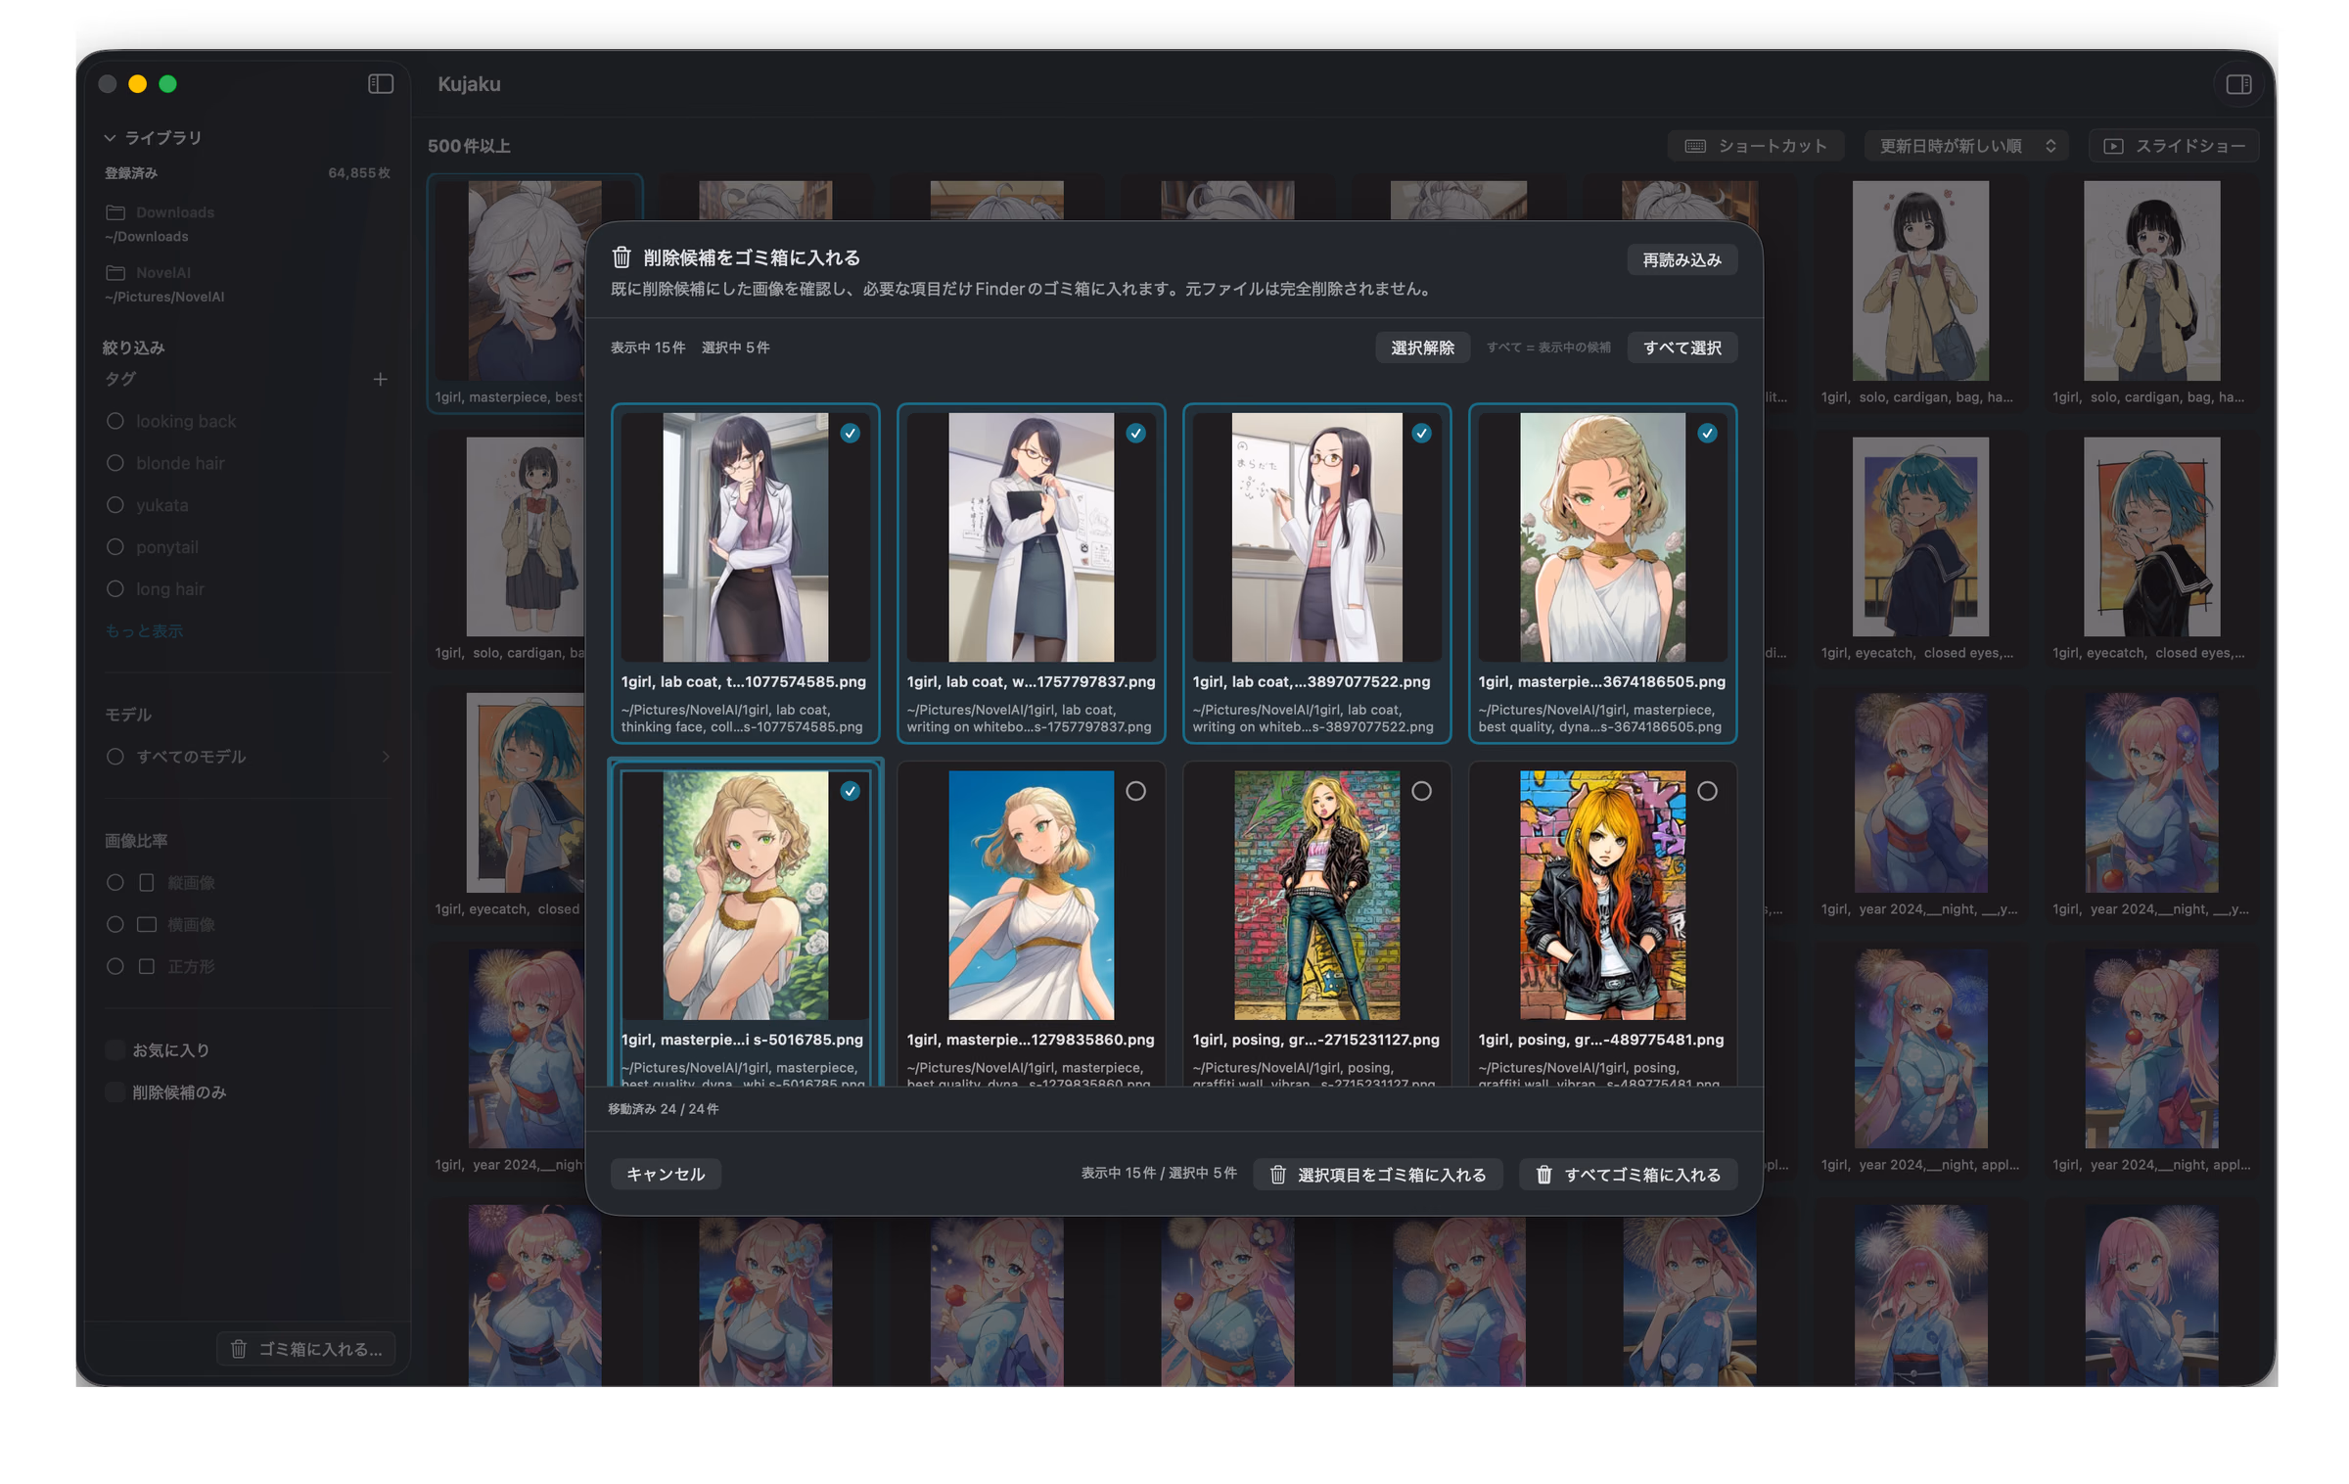Viewport: 2349px width, 1484px height.
Task: Click the portrait aspect ratio icon
Action: tap(147, 883)
